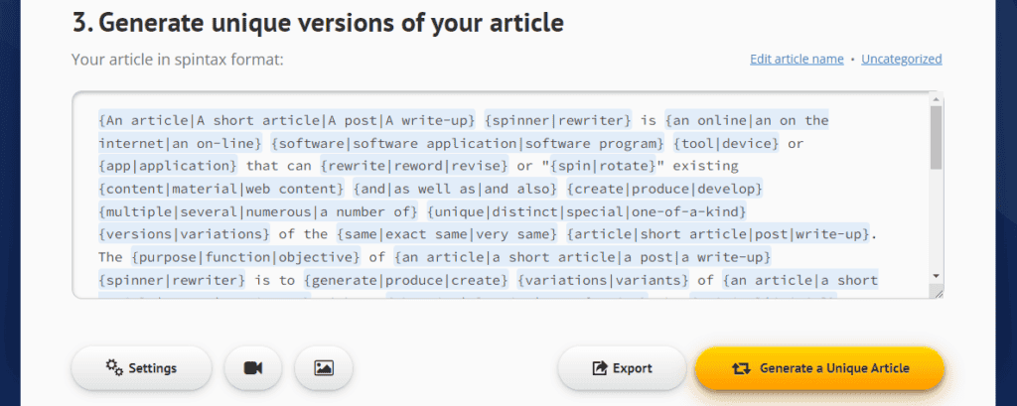This screenshot has height=406, width=1017.
Task: Click the image picture icon button
Action: (323, 368)
